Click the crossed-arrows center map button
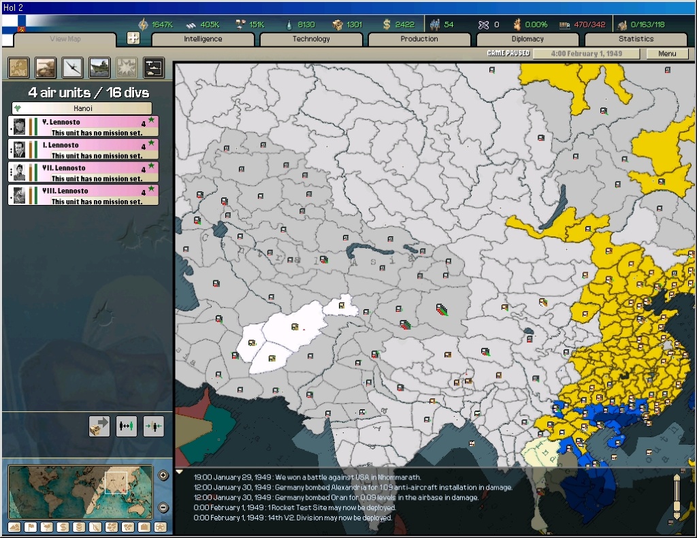The width and height of the screenshot is (697, 538). (133, 38)
